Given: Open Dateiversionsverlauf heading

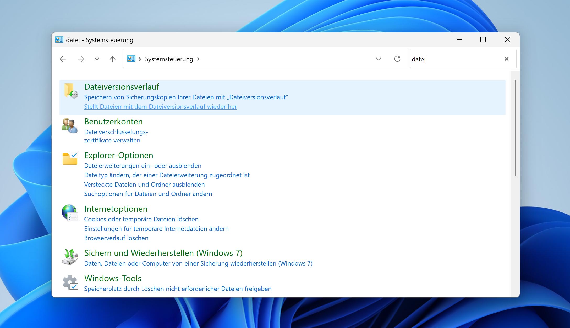Looking at the screenshot, I should pyautogui.click(x=122, y=87).
